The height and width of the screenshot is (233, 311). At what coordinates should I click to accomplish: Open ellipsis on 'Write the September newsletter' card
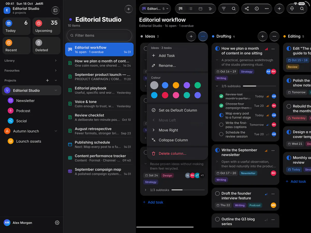pyautogui.click(x=273, y=151)
